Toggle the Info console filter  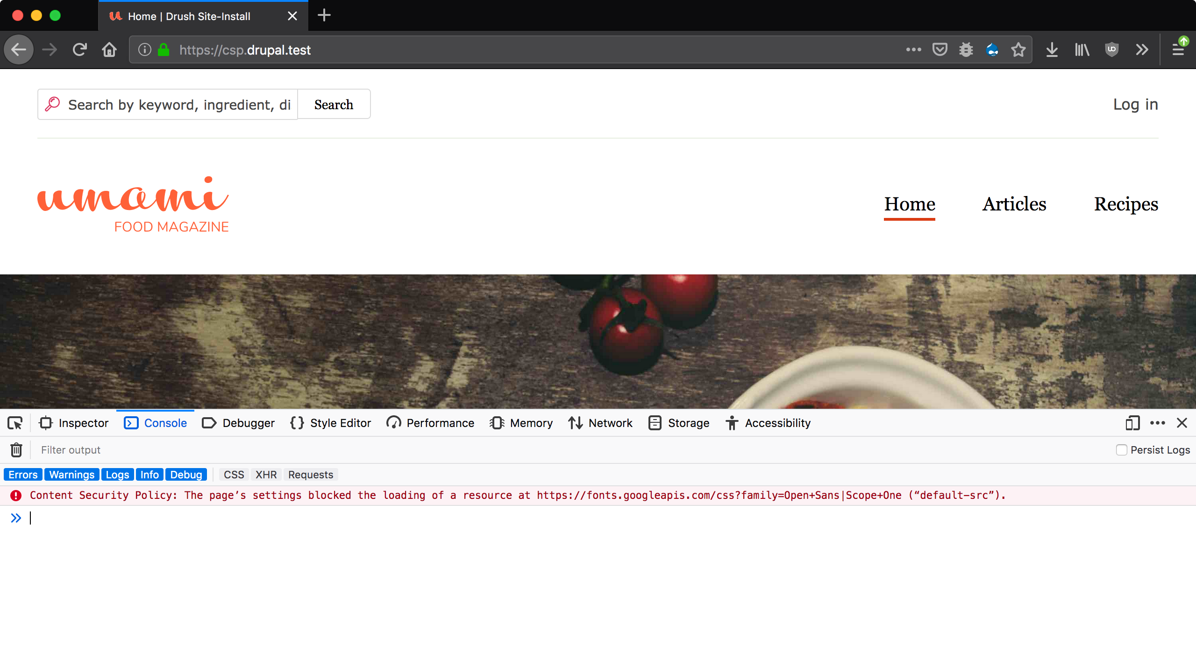click(149, 475)
